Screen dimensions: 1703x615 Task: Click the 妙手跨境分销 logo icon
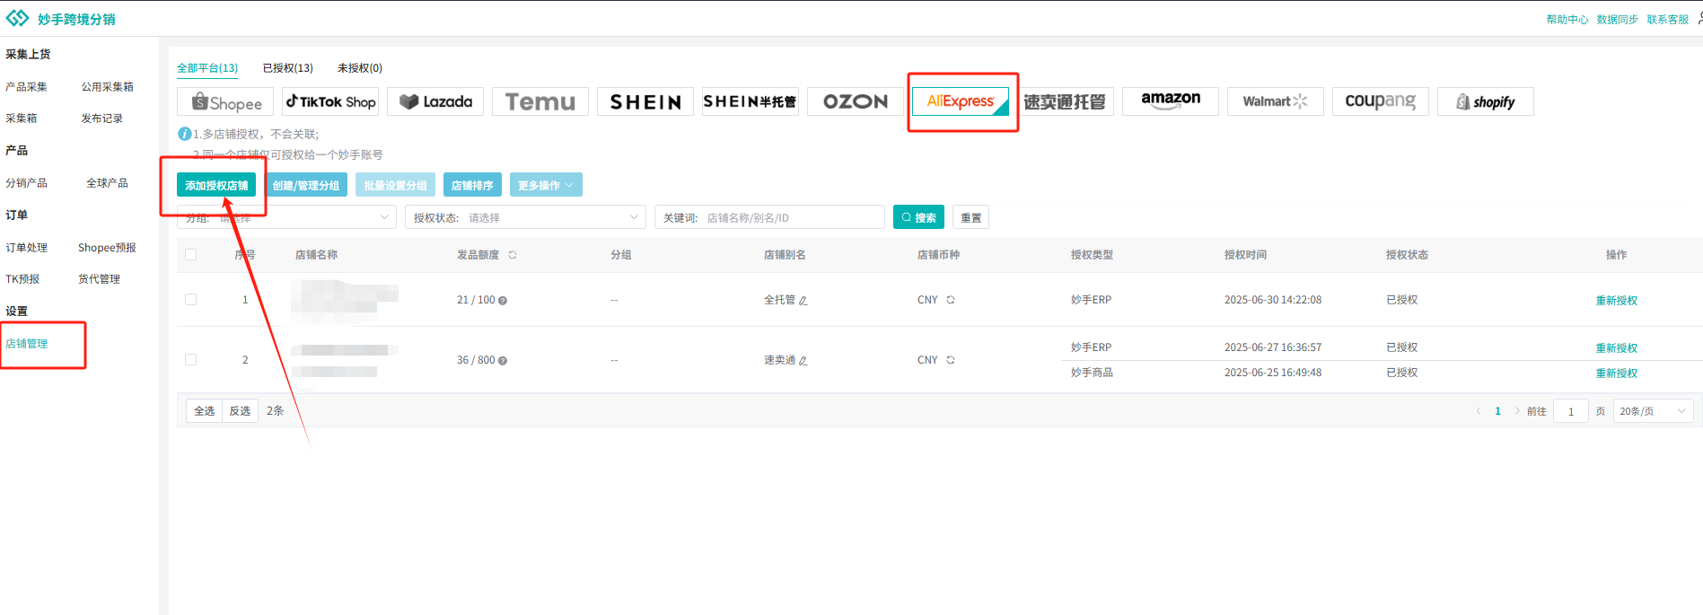click(17, 19)
